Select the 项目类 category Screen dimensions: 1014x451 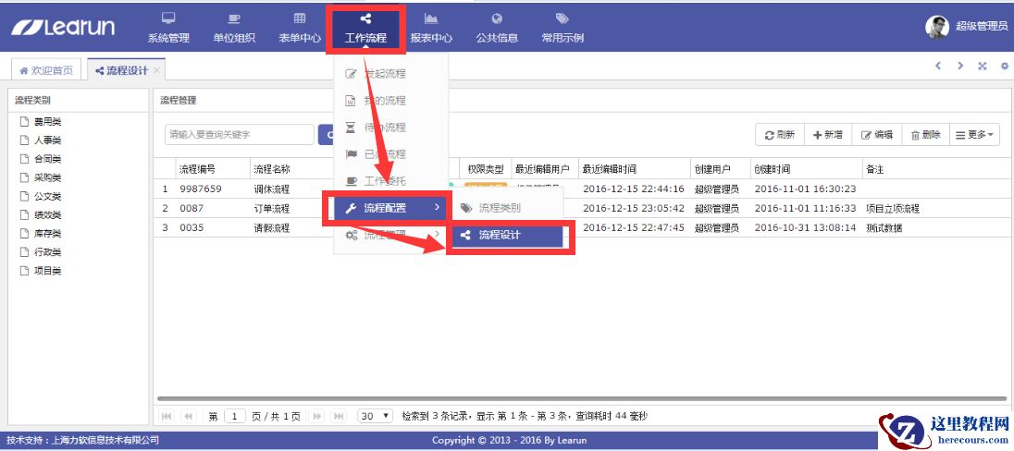click(47, 271)
